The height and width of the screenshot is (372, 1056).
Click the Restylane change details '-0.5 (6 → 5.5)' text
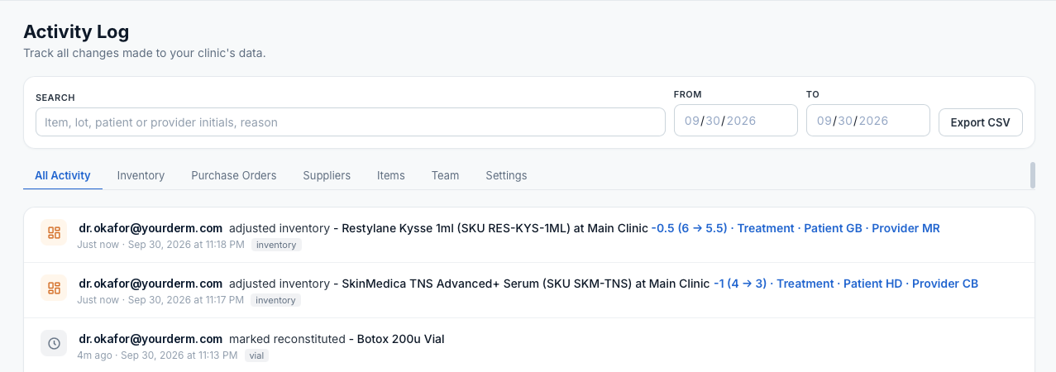[689, 228]
